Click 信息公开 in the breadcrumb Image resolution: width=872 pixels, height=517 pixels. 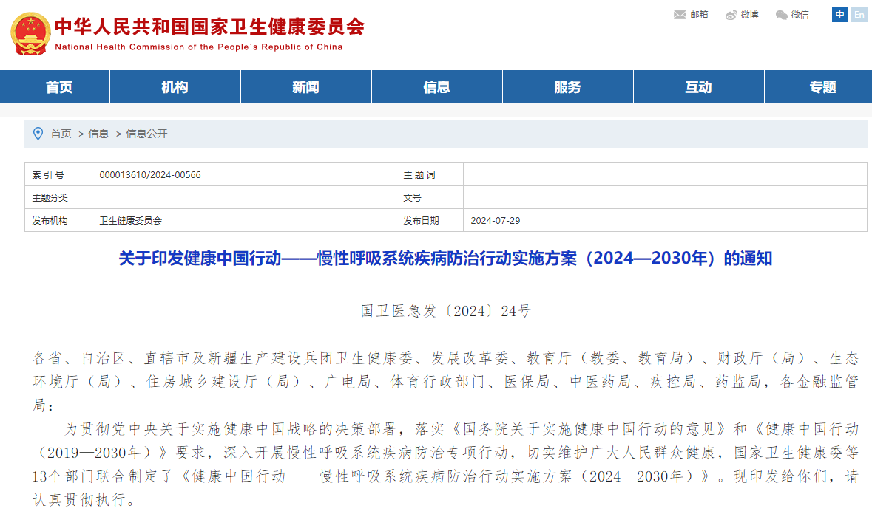tap(146, 134)
